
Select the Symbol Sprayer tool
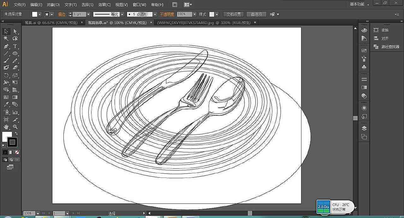(6, 112)
